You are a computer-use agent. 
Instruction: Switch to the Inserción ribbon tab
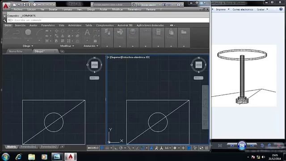20,25
